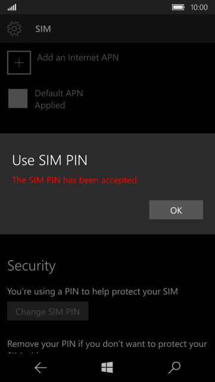Tap the Applied status under Default APN
This screenshot has height=382, width=215.
tap(49, 105)
